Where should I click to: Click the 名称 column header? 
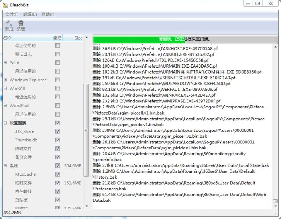(24, 38)
